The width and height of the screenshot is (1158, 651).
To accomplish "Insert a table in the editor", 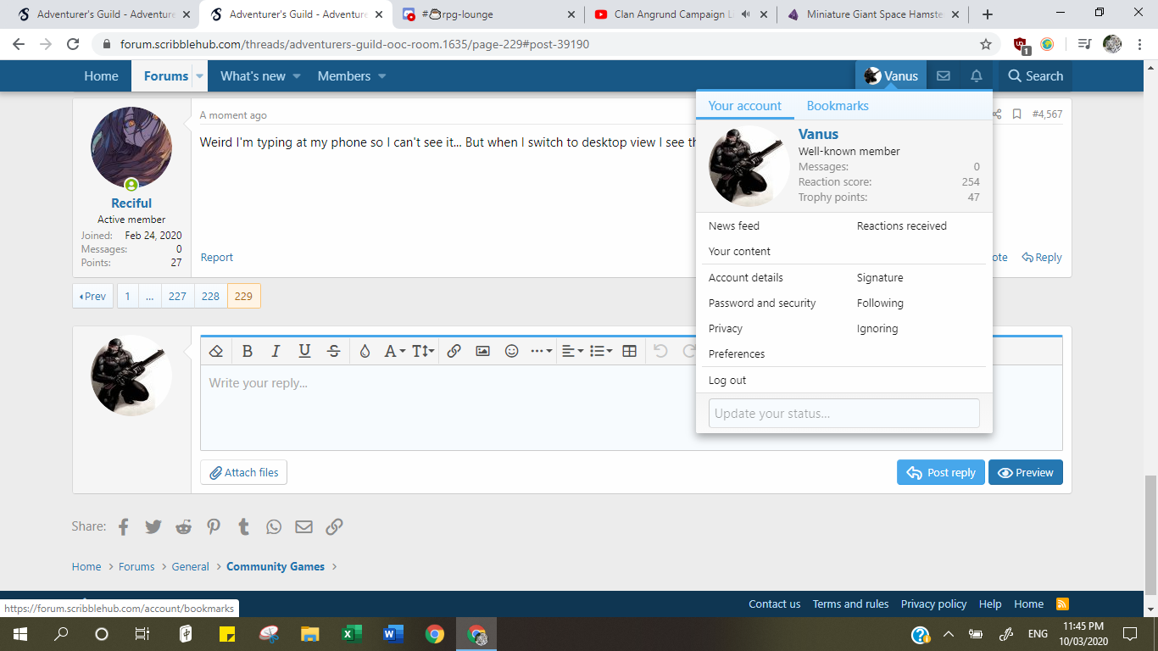I will tap(629, 351).
